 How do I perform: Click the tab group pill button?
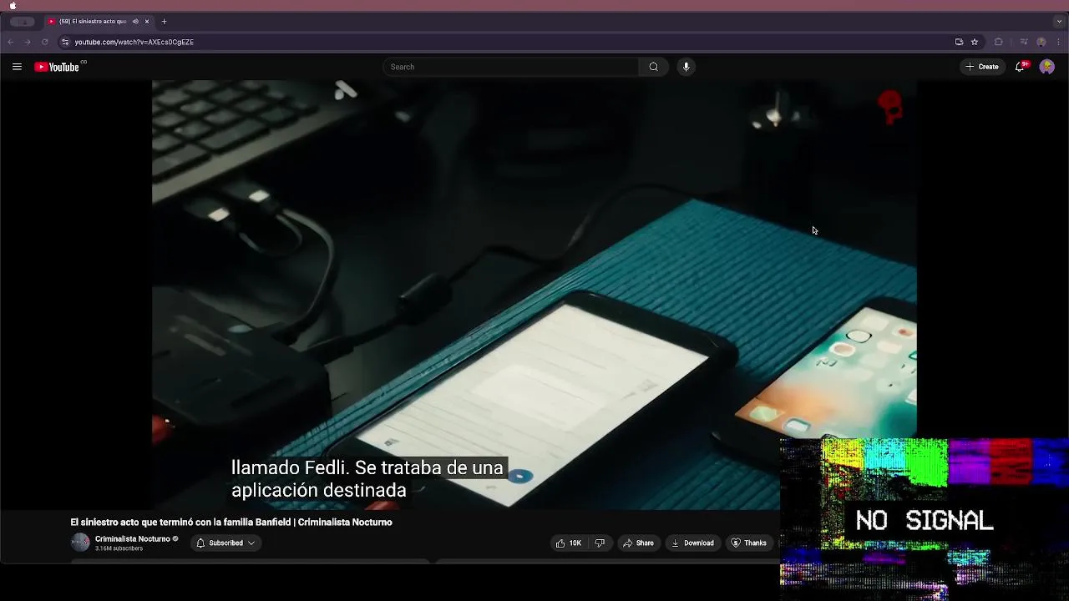point(23,22)
